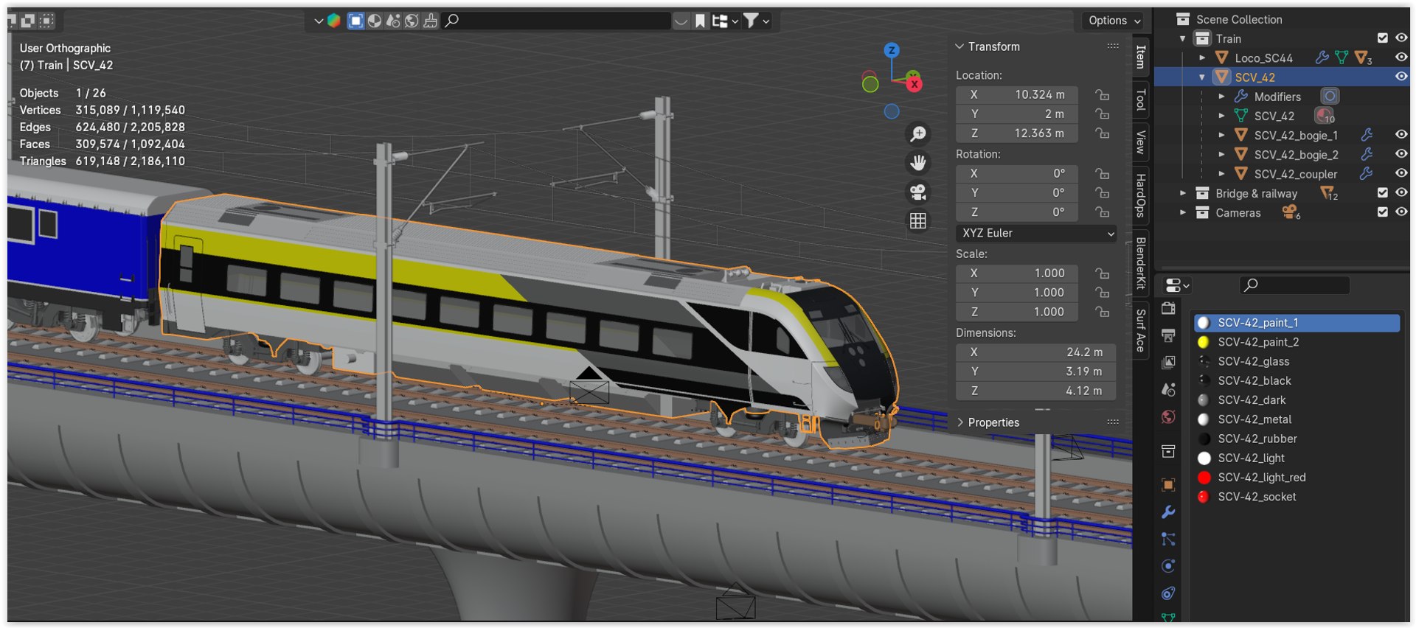Toggle camera view with the camera icon
Image resolution: width=1416 pixels, height=628 pixels.
(917, 192)
